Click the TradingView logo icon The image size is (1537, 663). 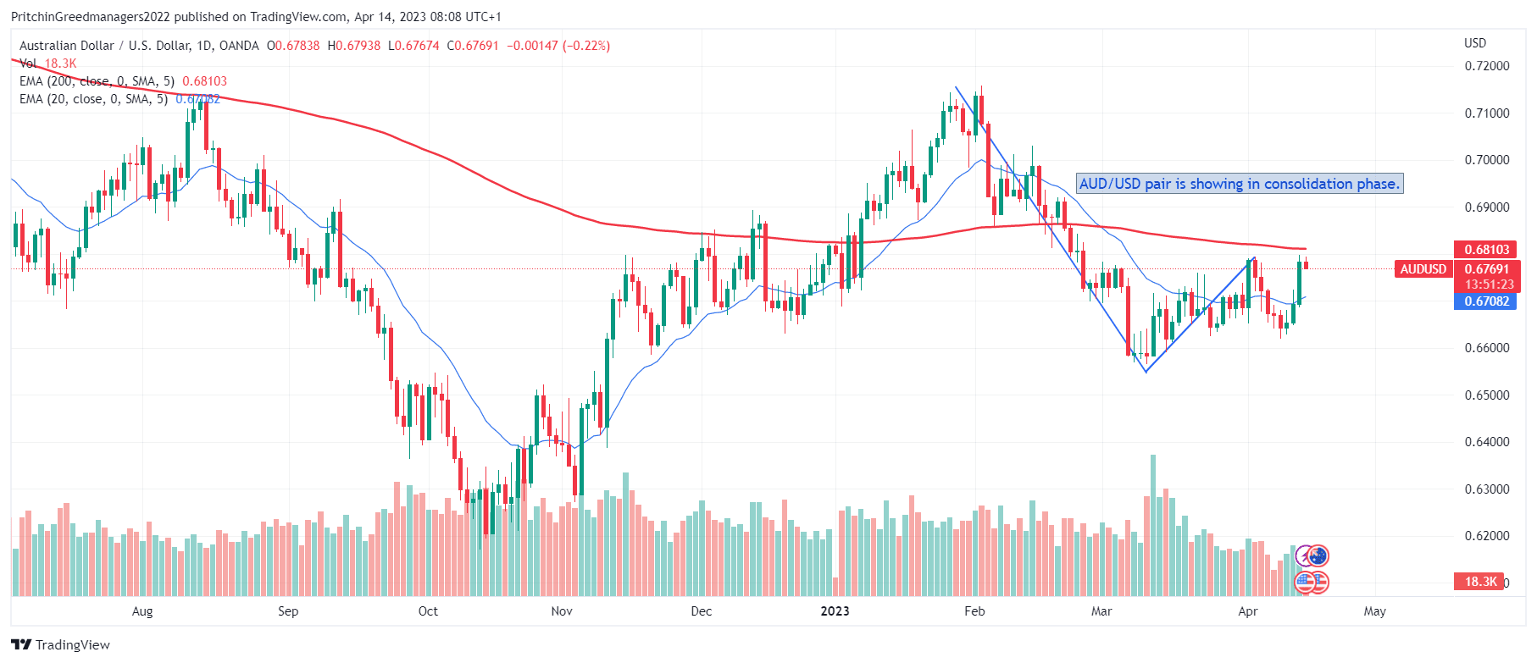pos(21,644)
